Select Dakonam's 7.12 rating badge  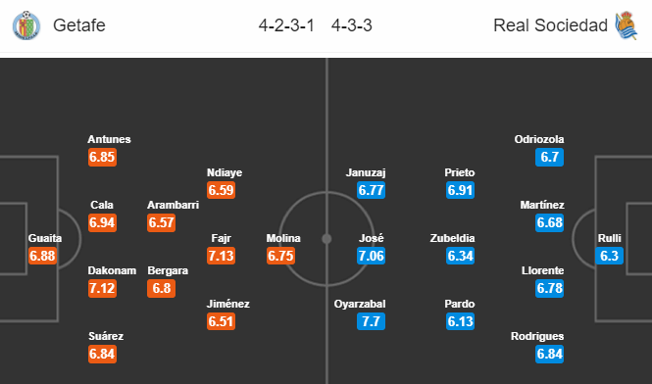tap(102, 288)
